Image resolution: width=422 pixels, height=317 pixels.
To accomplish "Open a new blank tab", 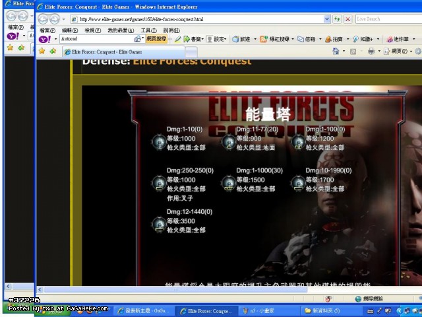I will [191, 52].
